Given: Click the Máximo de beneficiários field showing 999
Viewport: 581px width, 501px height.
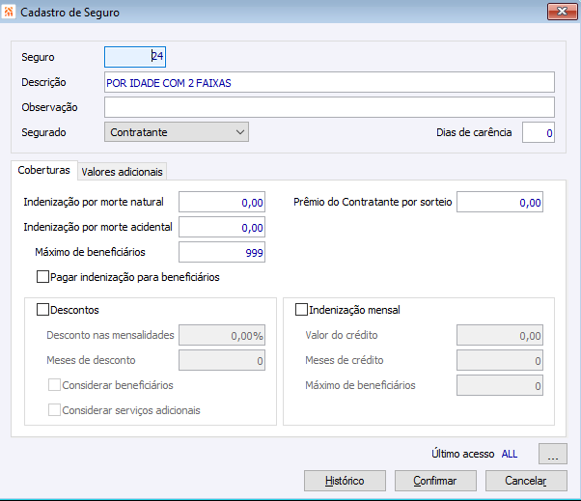Looking at the screenshot, I should click(x=222, y=252).
